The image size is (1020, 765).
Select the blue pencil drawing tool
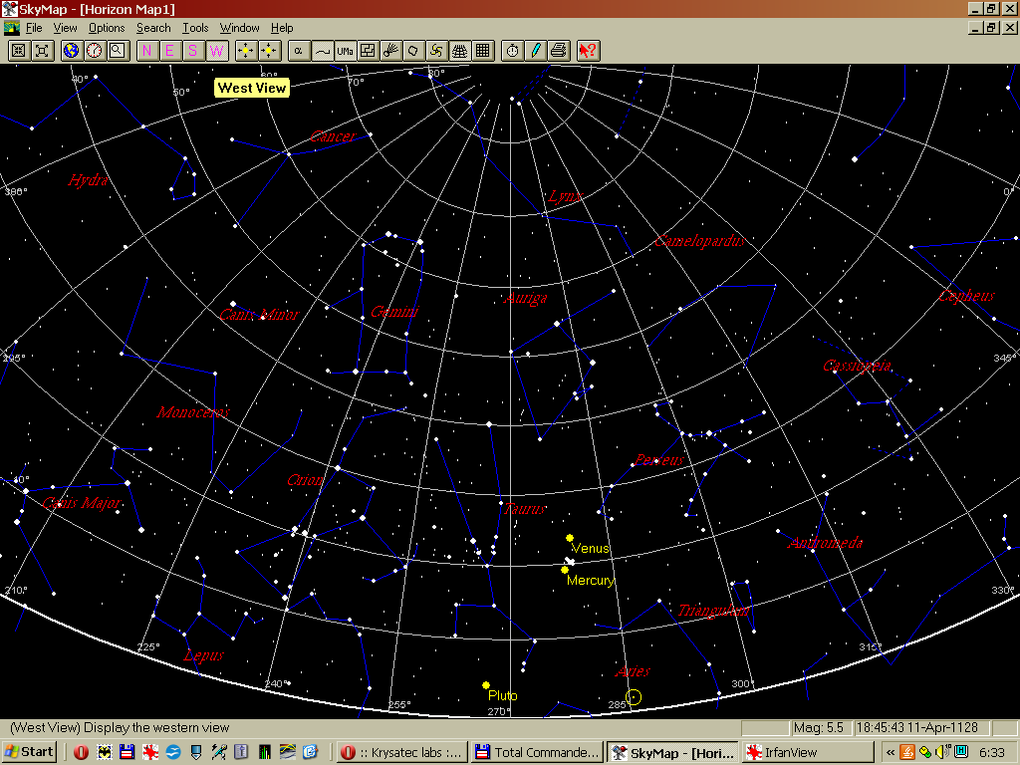535,51
